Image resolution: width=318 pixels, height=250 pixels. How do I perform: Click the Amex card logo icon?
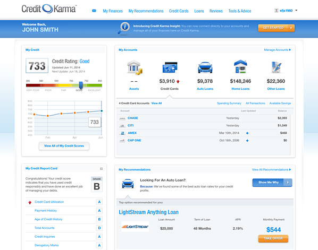122,133
